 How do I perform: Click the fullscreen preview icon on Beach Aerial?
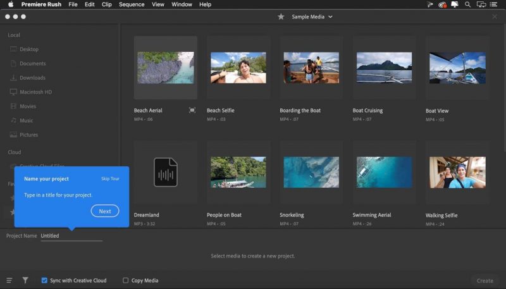pyautogui.click(x=192, y=110)
